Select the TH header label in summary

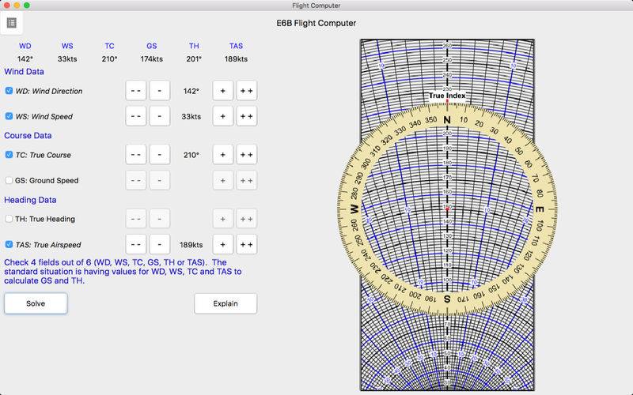(x=194, y=46)
